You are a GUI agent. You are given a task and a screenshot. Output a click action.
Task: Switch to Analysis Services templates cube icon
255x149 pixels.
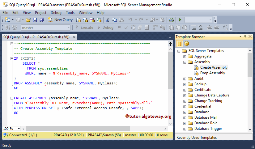point(186,44)
